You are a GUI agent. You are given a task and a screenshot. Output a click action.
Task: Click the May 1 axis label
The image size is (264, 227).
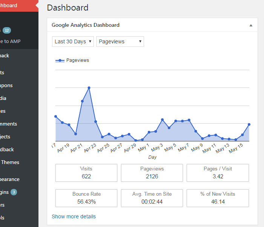[143, 147]
